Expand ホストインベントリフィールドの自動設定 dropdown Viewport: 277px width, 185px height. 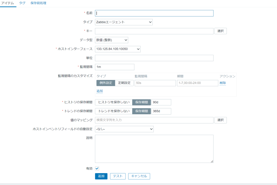(124, 129)
